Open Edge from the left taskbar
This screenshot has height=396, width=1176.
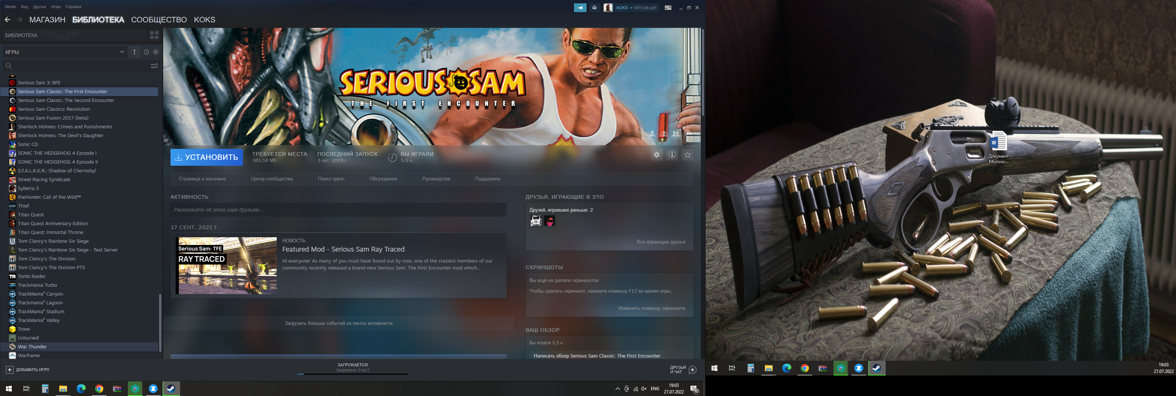81,389
